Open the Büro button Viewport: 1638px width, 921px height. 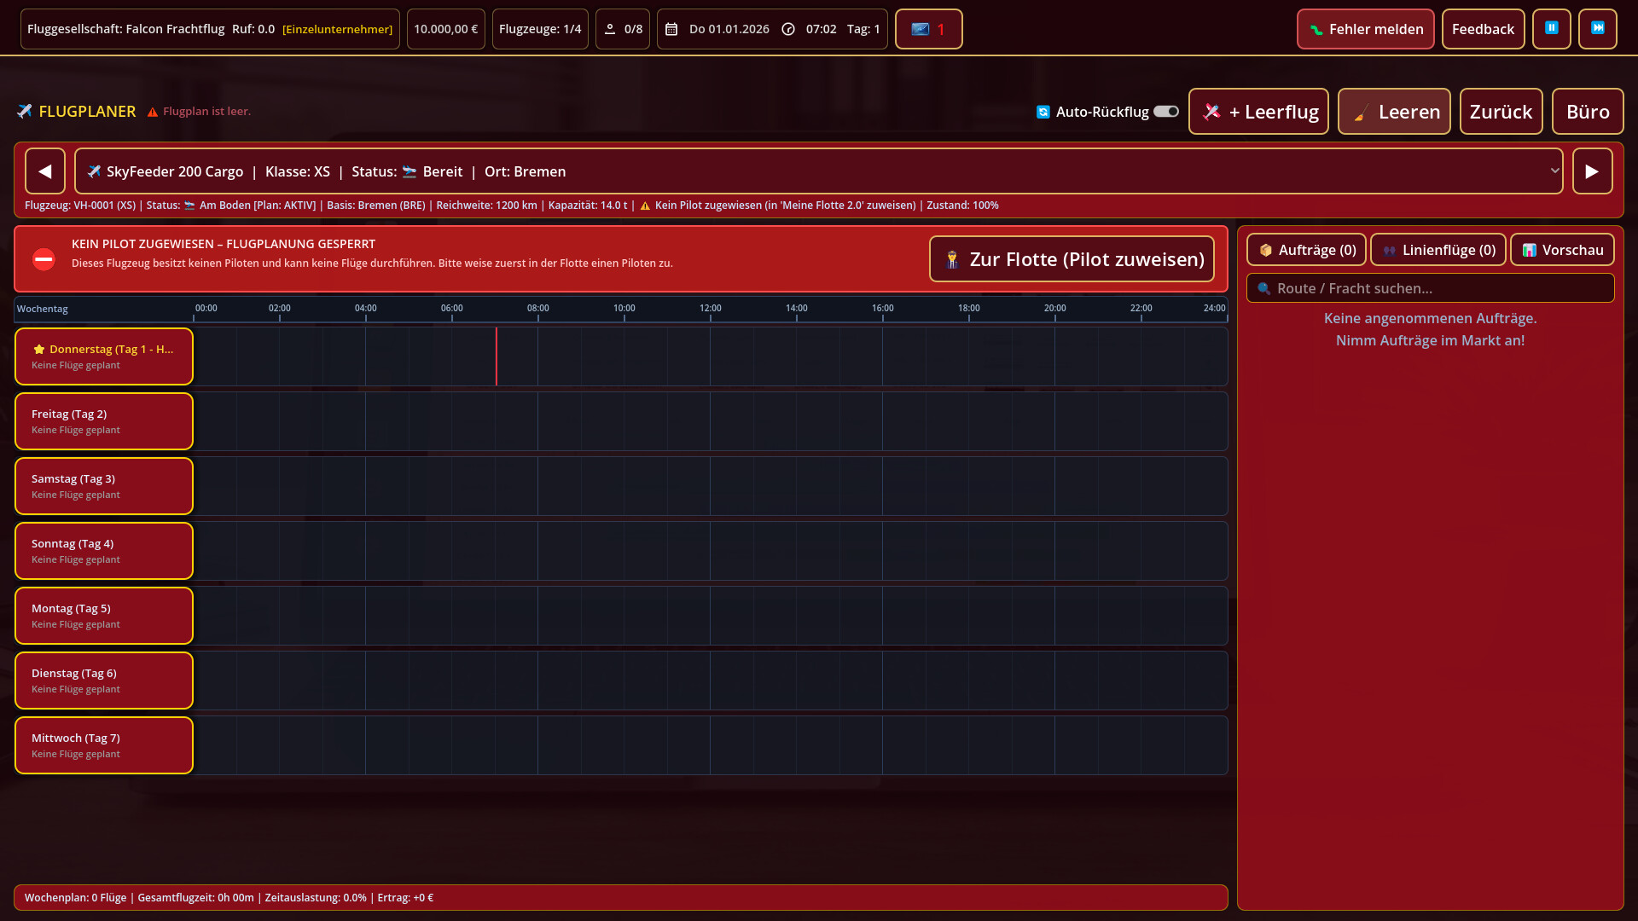click(1588, 112)
